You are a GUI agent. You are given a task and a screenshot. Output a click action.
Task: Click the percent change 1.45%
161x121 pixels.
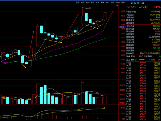(x=157, y=7)
